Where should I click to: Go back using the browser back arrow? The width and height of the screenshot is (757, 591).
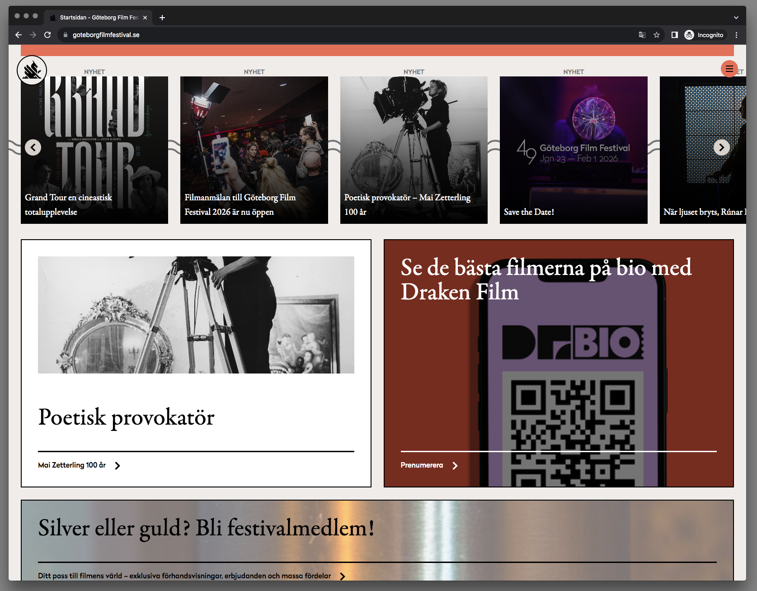coord(19,35)
